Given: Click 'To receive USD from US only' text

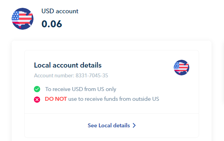Looking at the screenshot, I should 81,89.
